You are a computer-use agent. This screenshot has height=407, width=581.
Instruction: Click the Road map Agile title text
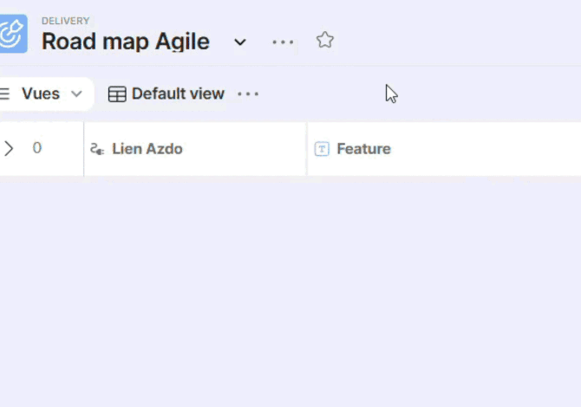coord(126,42)
